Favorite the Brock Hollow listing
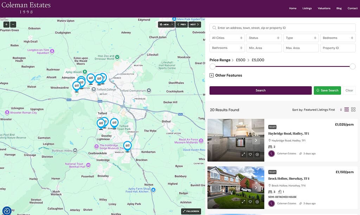This screenshot has height=215, width=360. click(x=250, y=202)
